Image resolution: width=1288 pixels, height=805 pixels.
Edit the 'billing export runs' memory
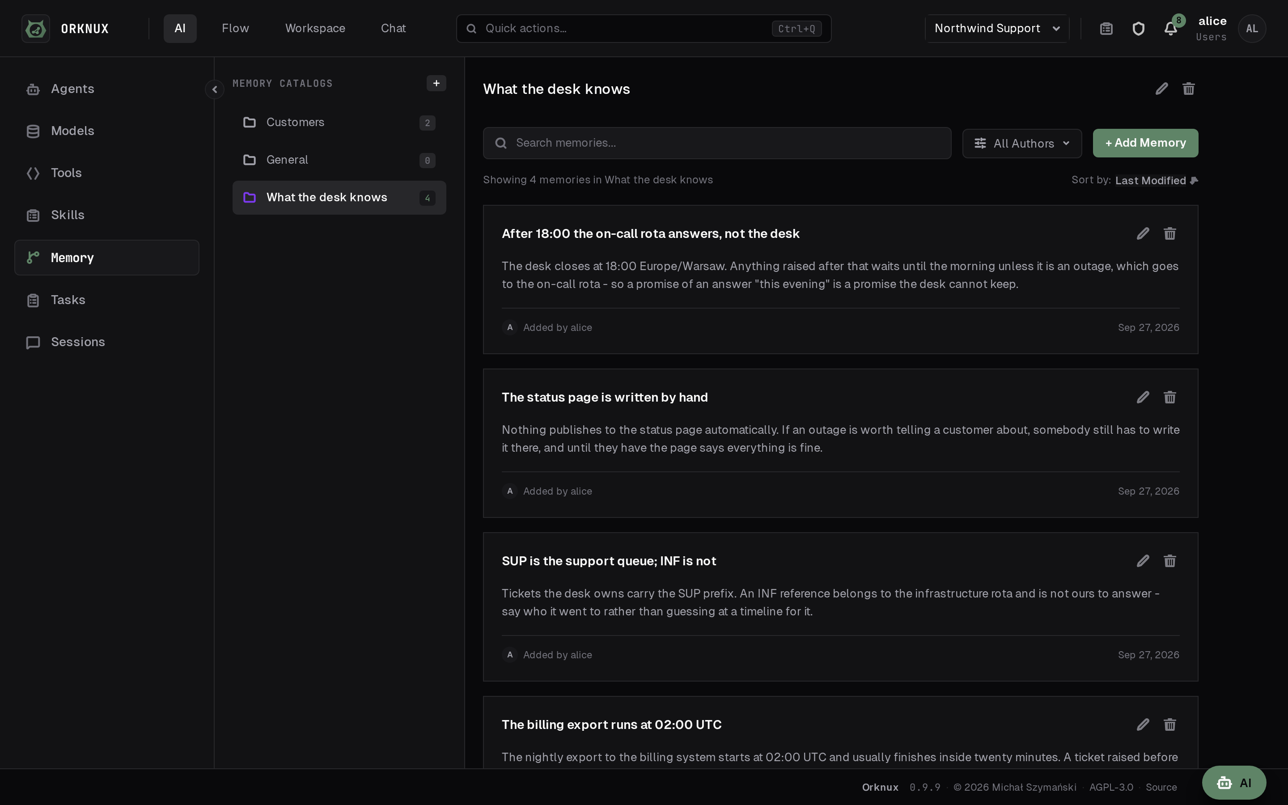(1143, 724)
